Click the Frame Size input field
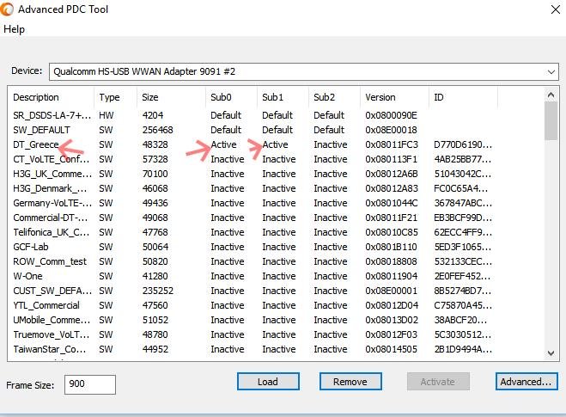566x417 pixels. (x=90, y=384)
